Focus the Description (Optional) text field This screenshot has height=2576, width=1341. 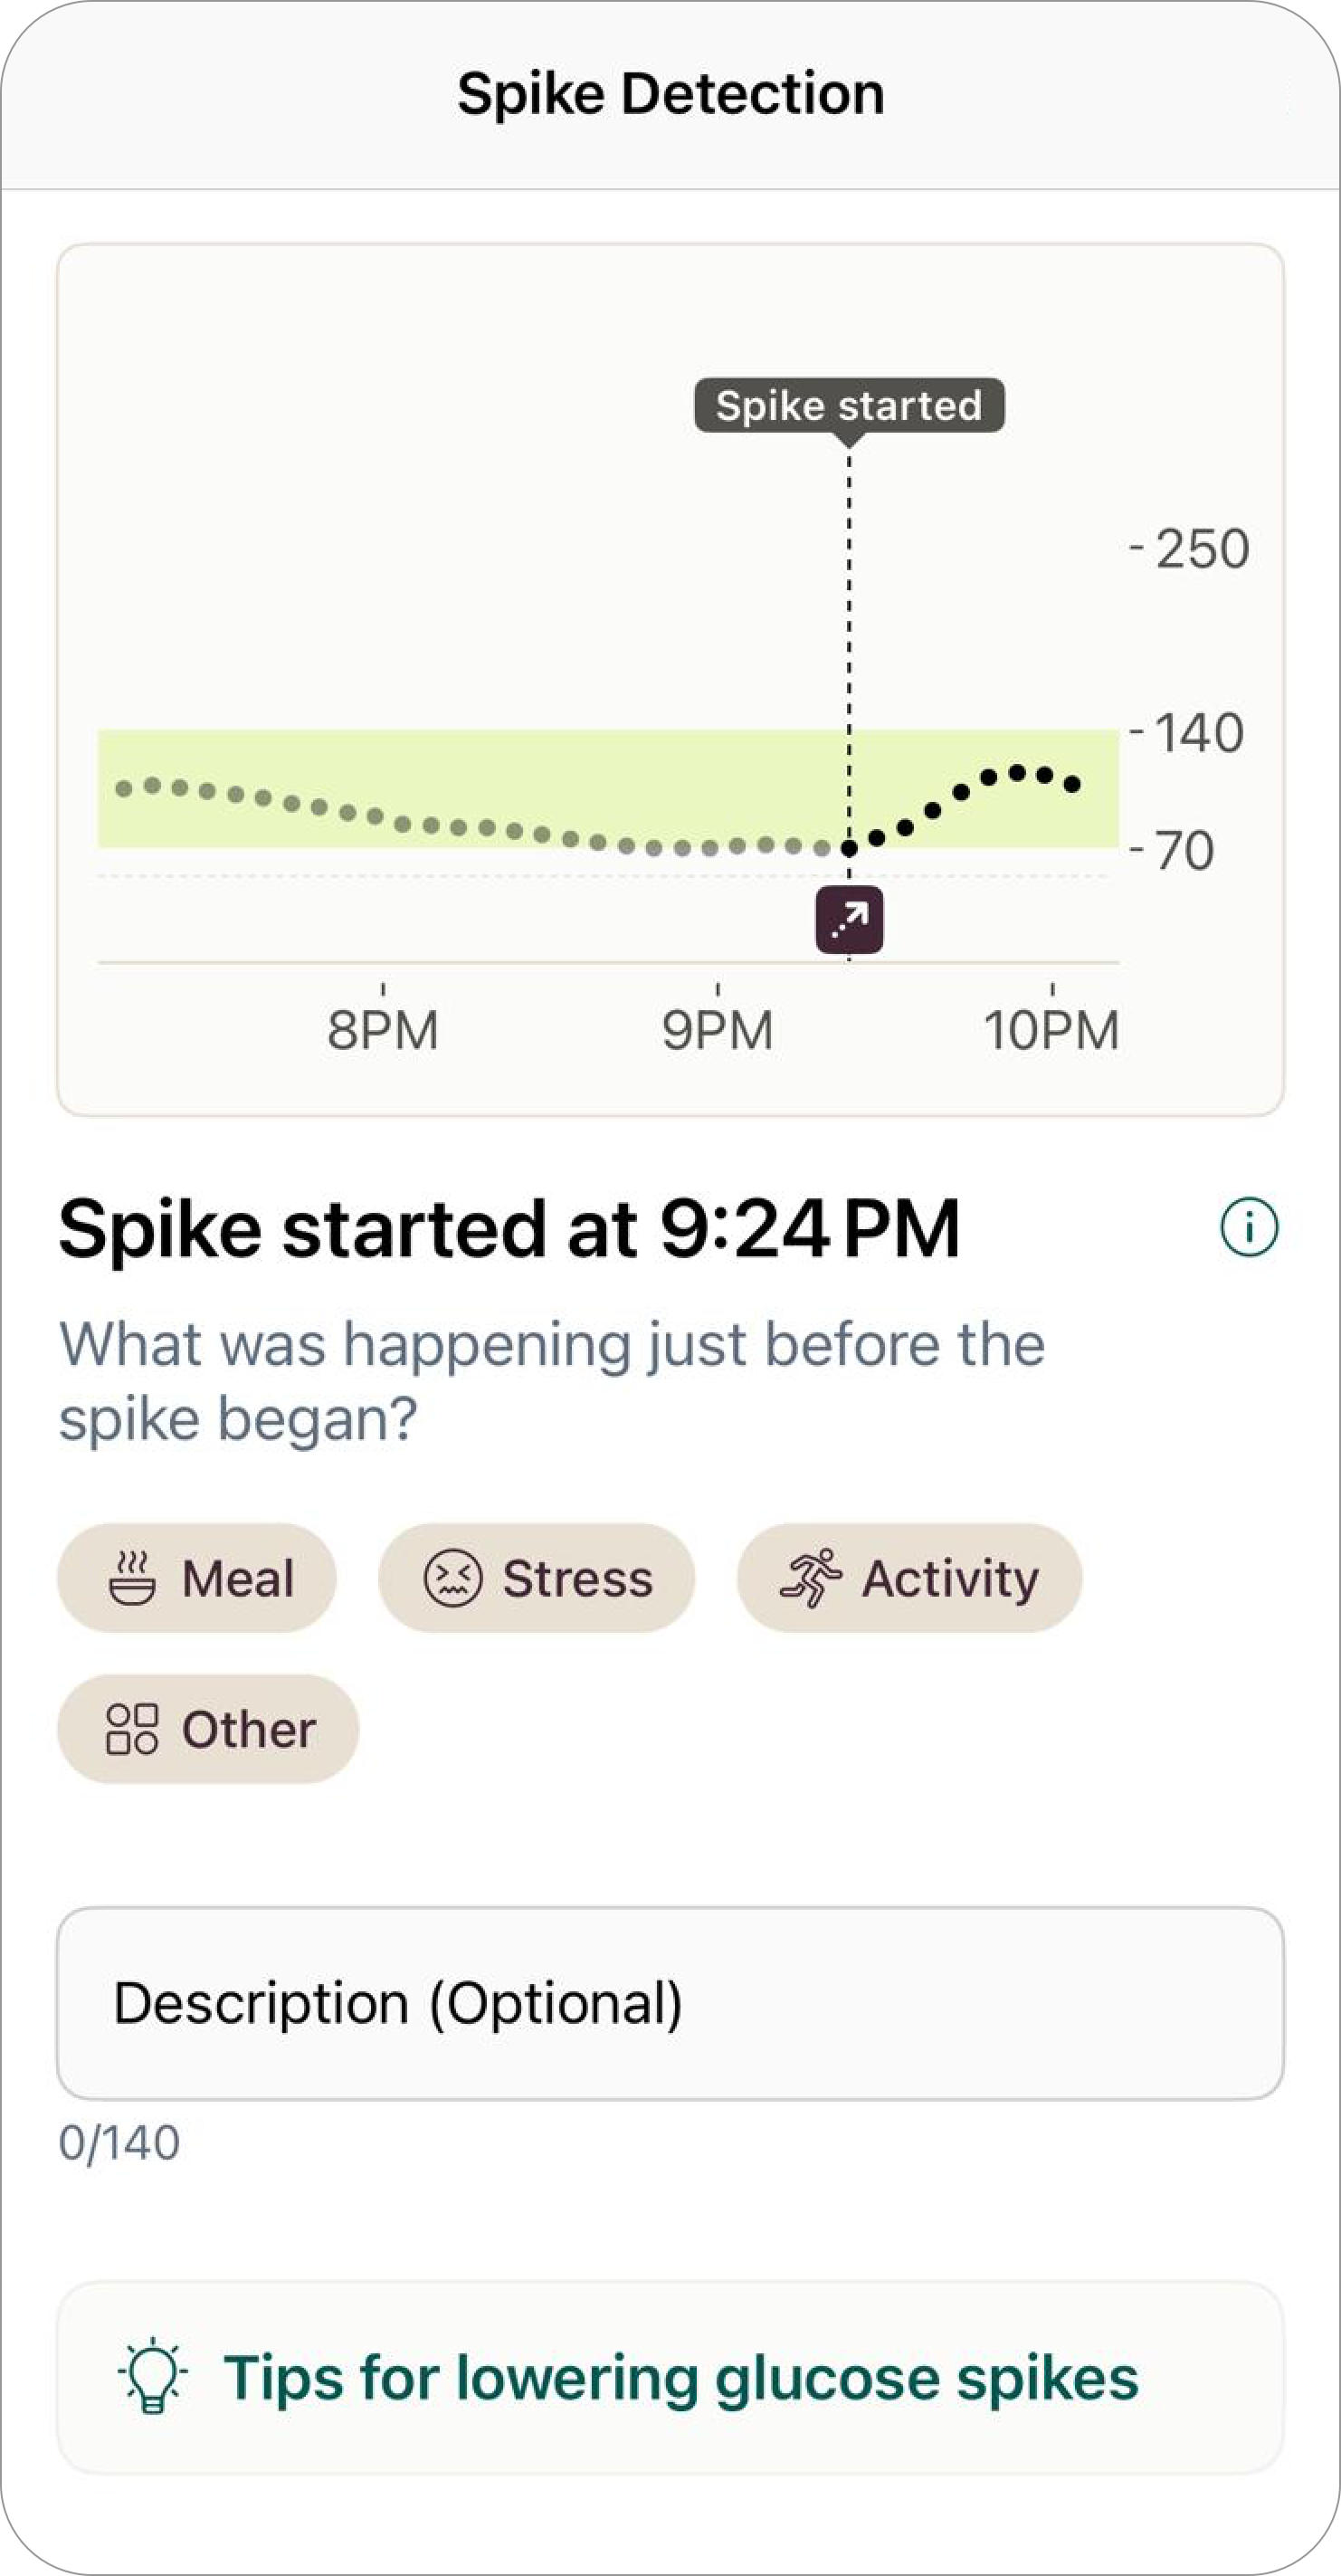(670, 2003)
